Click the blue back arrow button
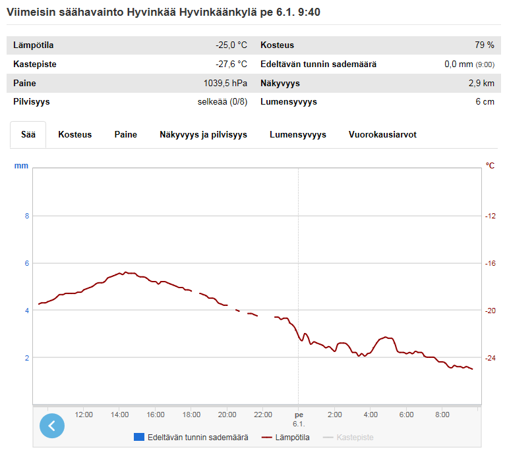 [x=52, y=426]
